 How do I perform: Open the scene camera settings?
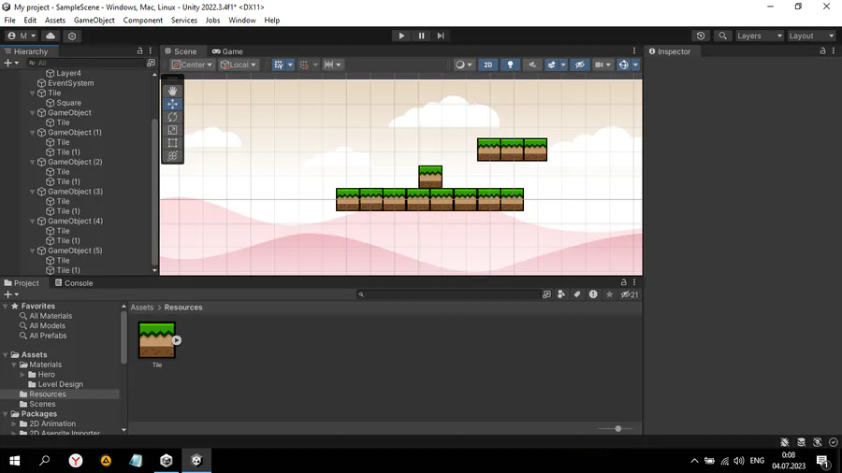(x=602, y=64)
